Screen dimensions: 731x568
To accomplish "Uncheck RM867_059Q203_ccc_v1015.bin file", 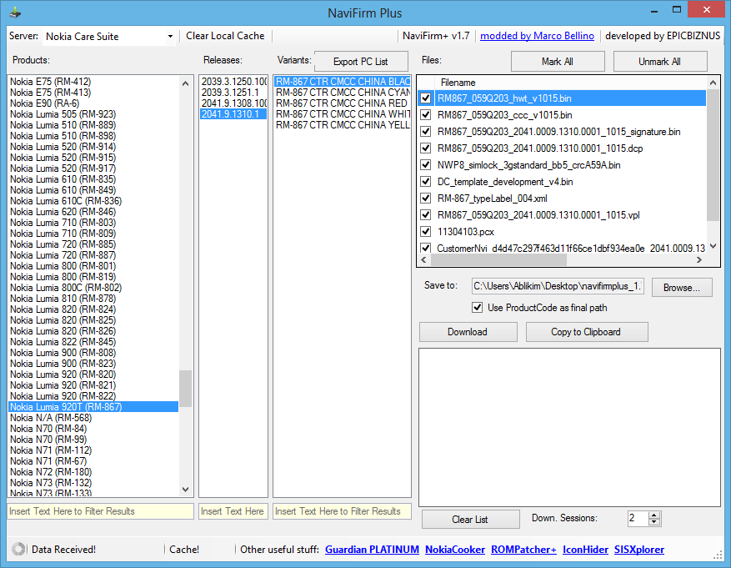I will [425, 115].
